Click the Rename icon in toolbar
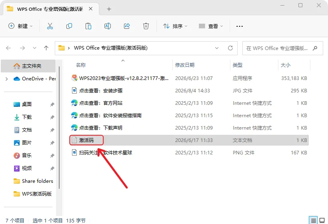The height and width of the screenshot is (224, 328). [x=108, y=26]
